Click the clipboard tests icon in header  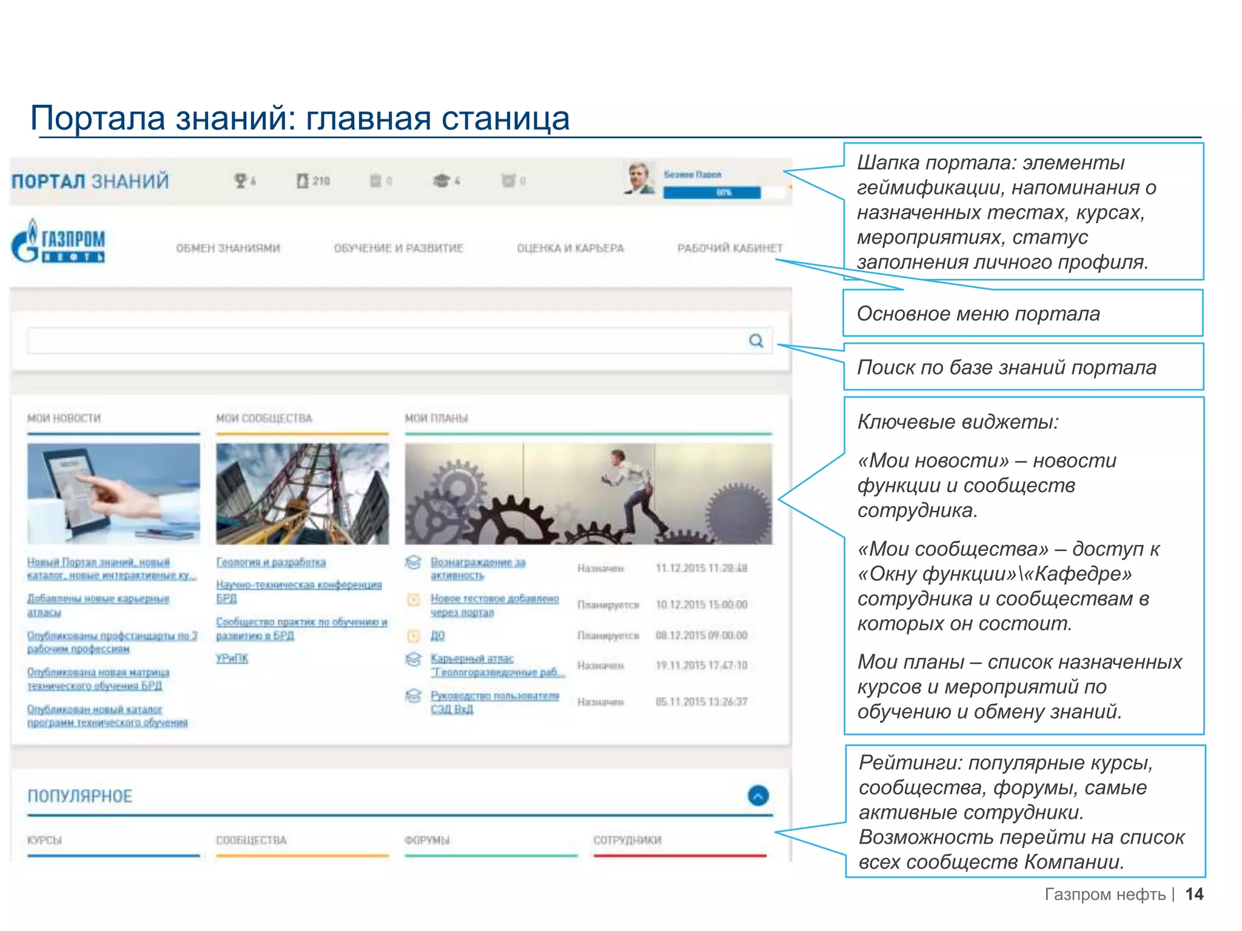376,180
